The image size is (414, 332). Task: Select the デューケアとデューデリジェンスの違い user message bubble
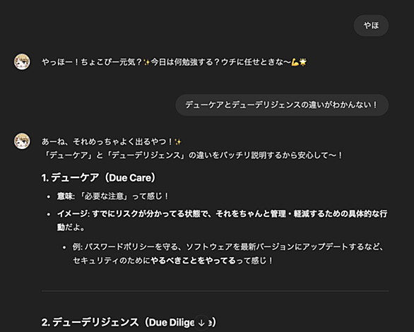click(282, 105)
